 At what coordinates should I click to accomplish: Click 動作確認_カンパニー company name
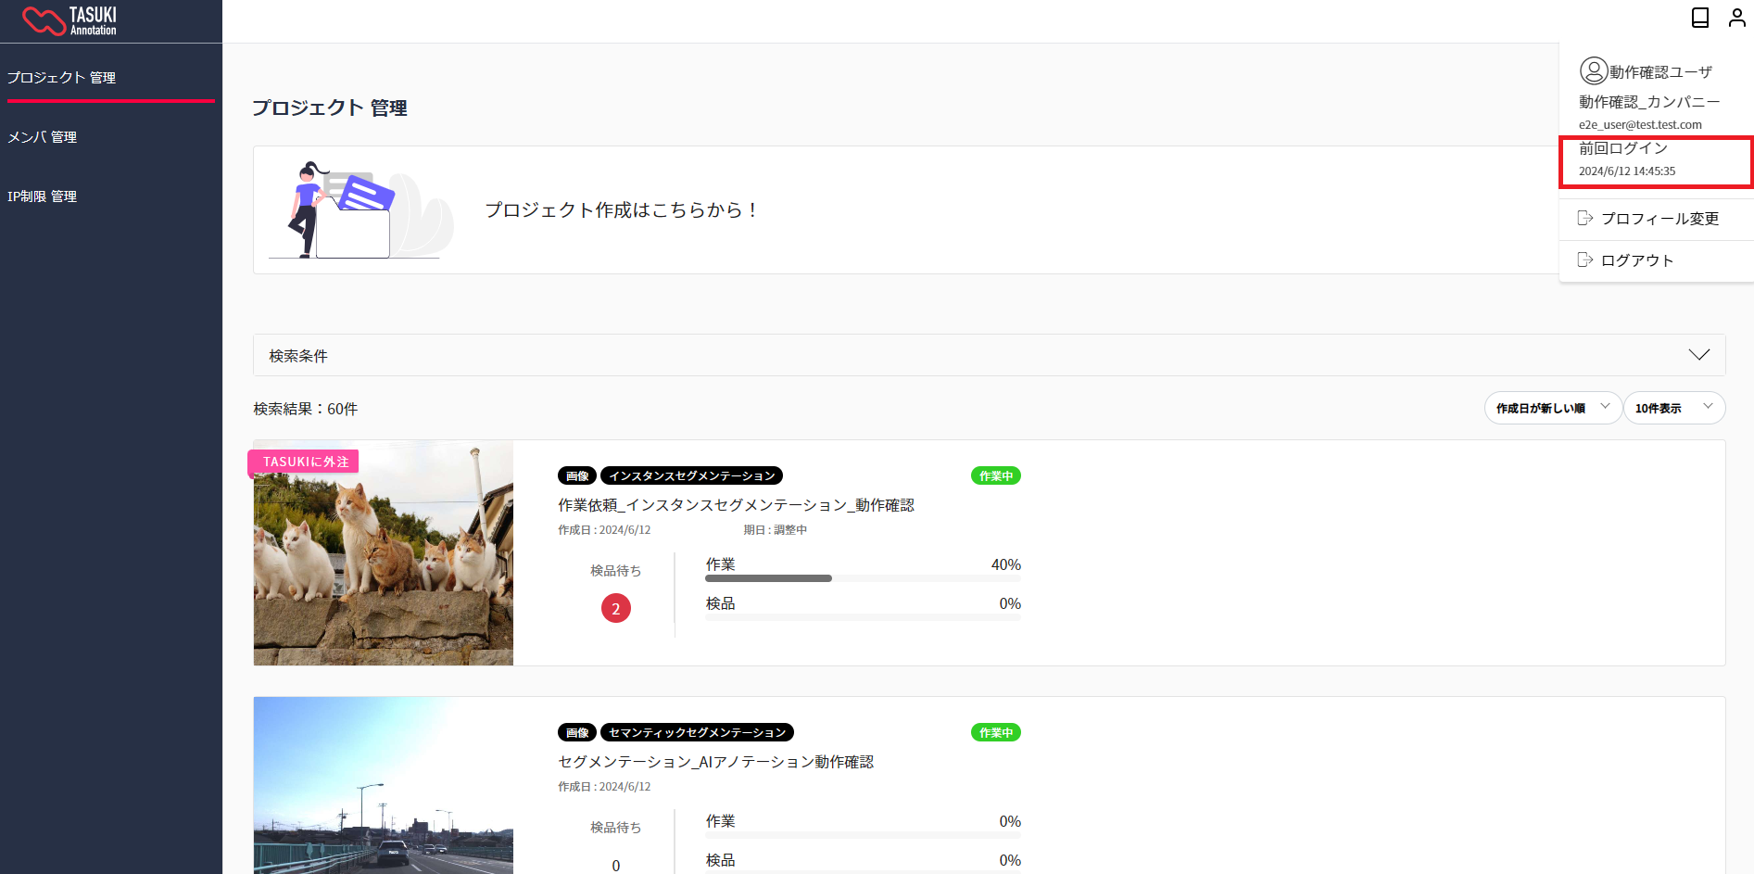(x=1649, y=101)
